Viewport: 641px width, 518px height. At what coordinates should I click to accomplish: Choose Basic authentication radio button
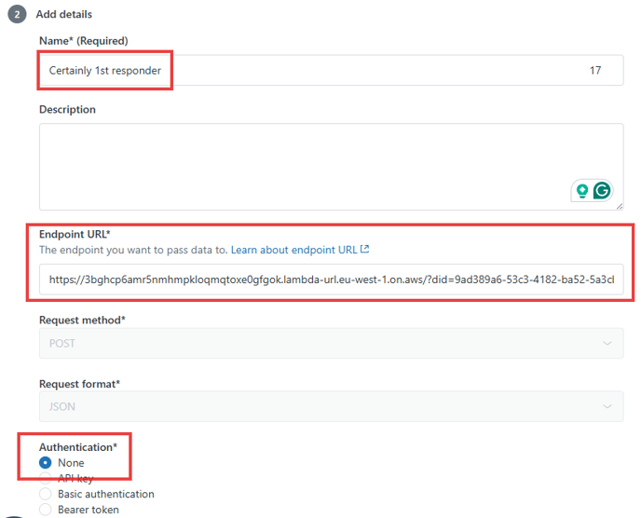[x=46, y=494]
